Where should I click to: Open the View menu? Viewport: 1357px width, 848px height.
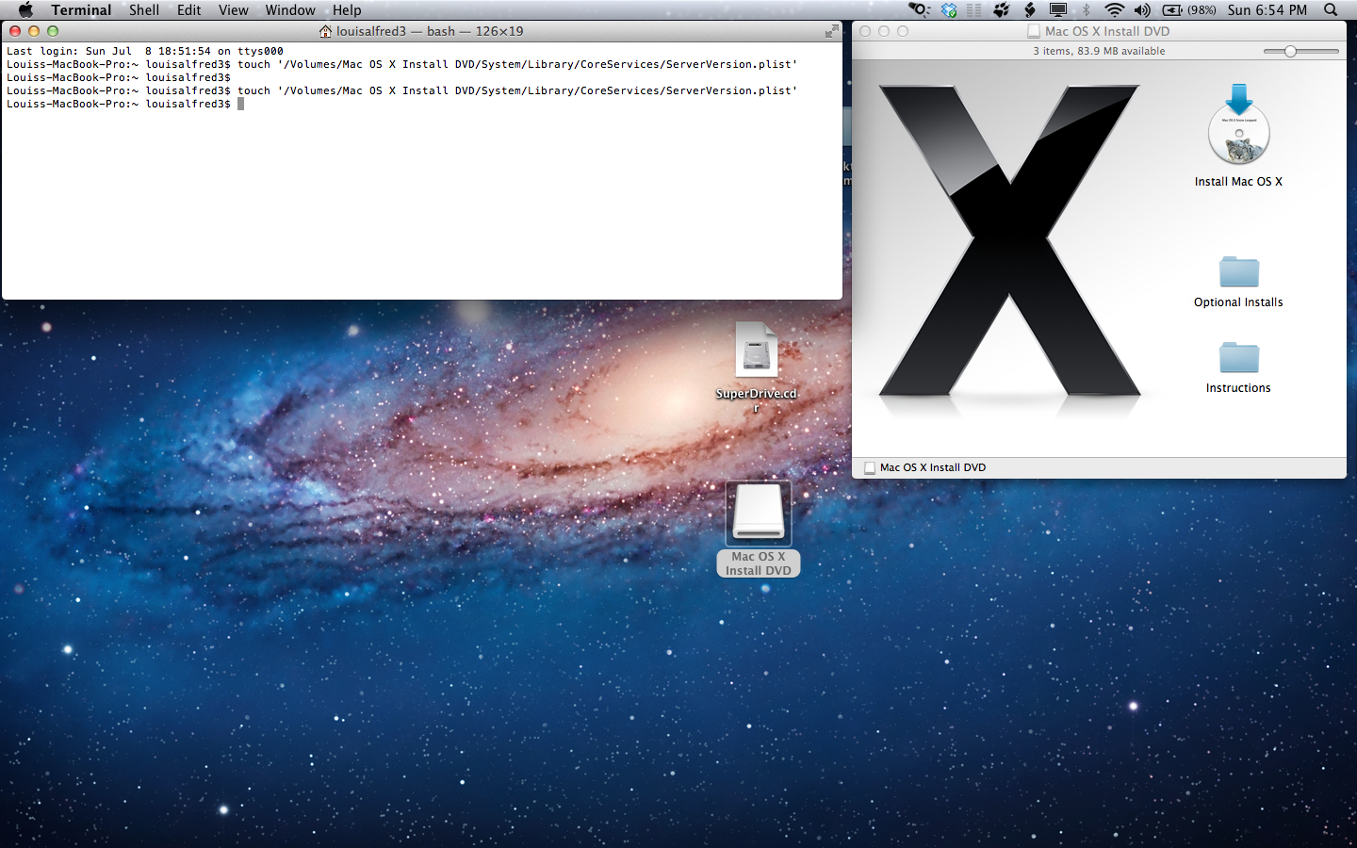tap(234, 9)
